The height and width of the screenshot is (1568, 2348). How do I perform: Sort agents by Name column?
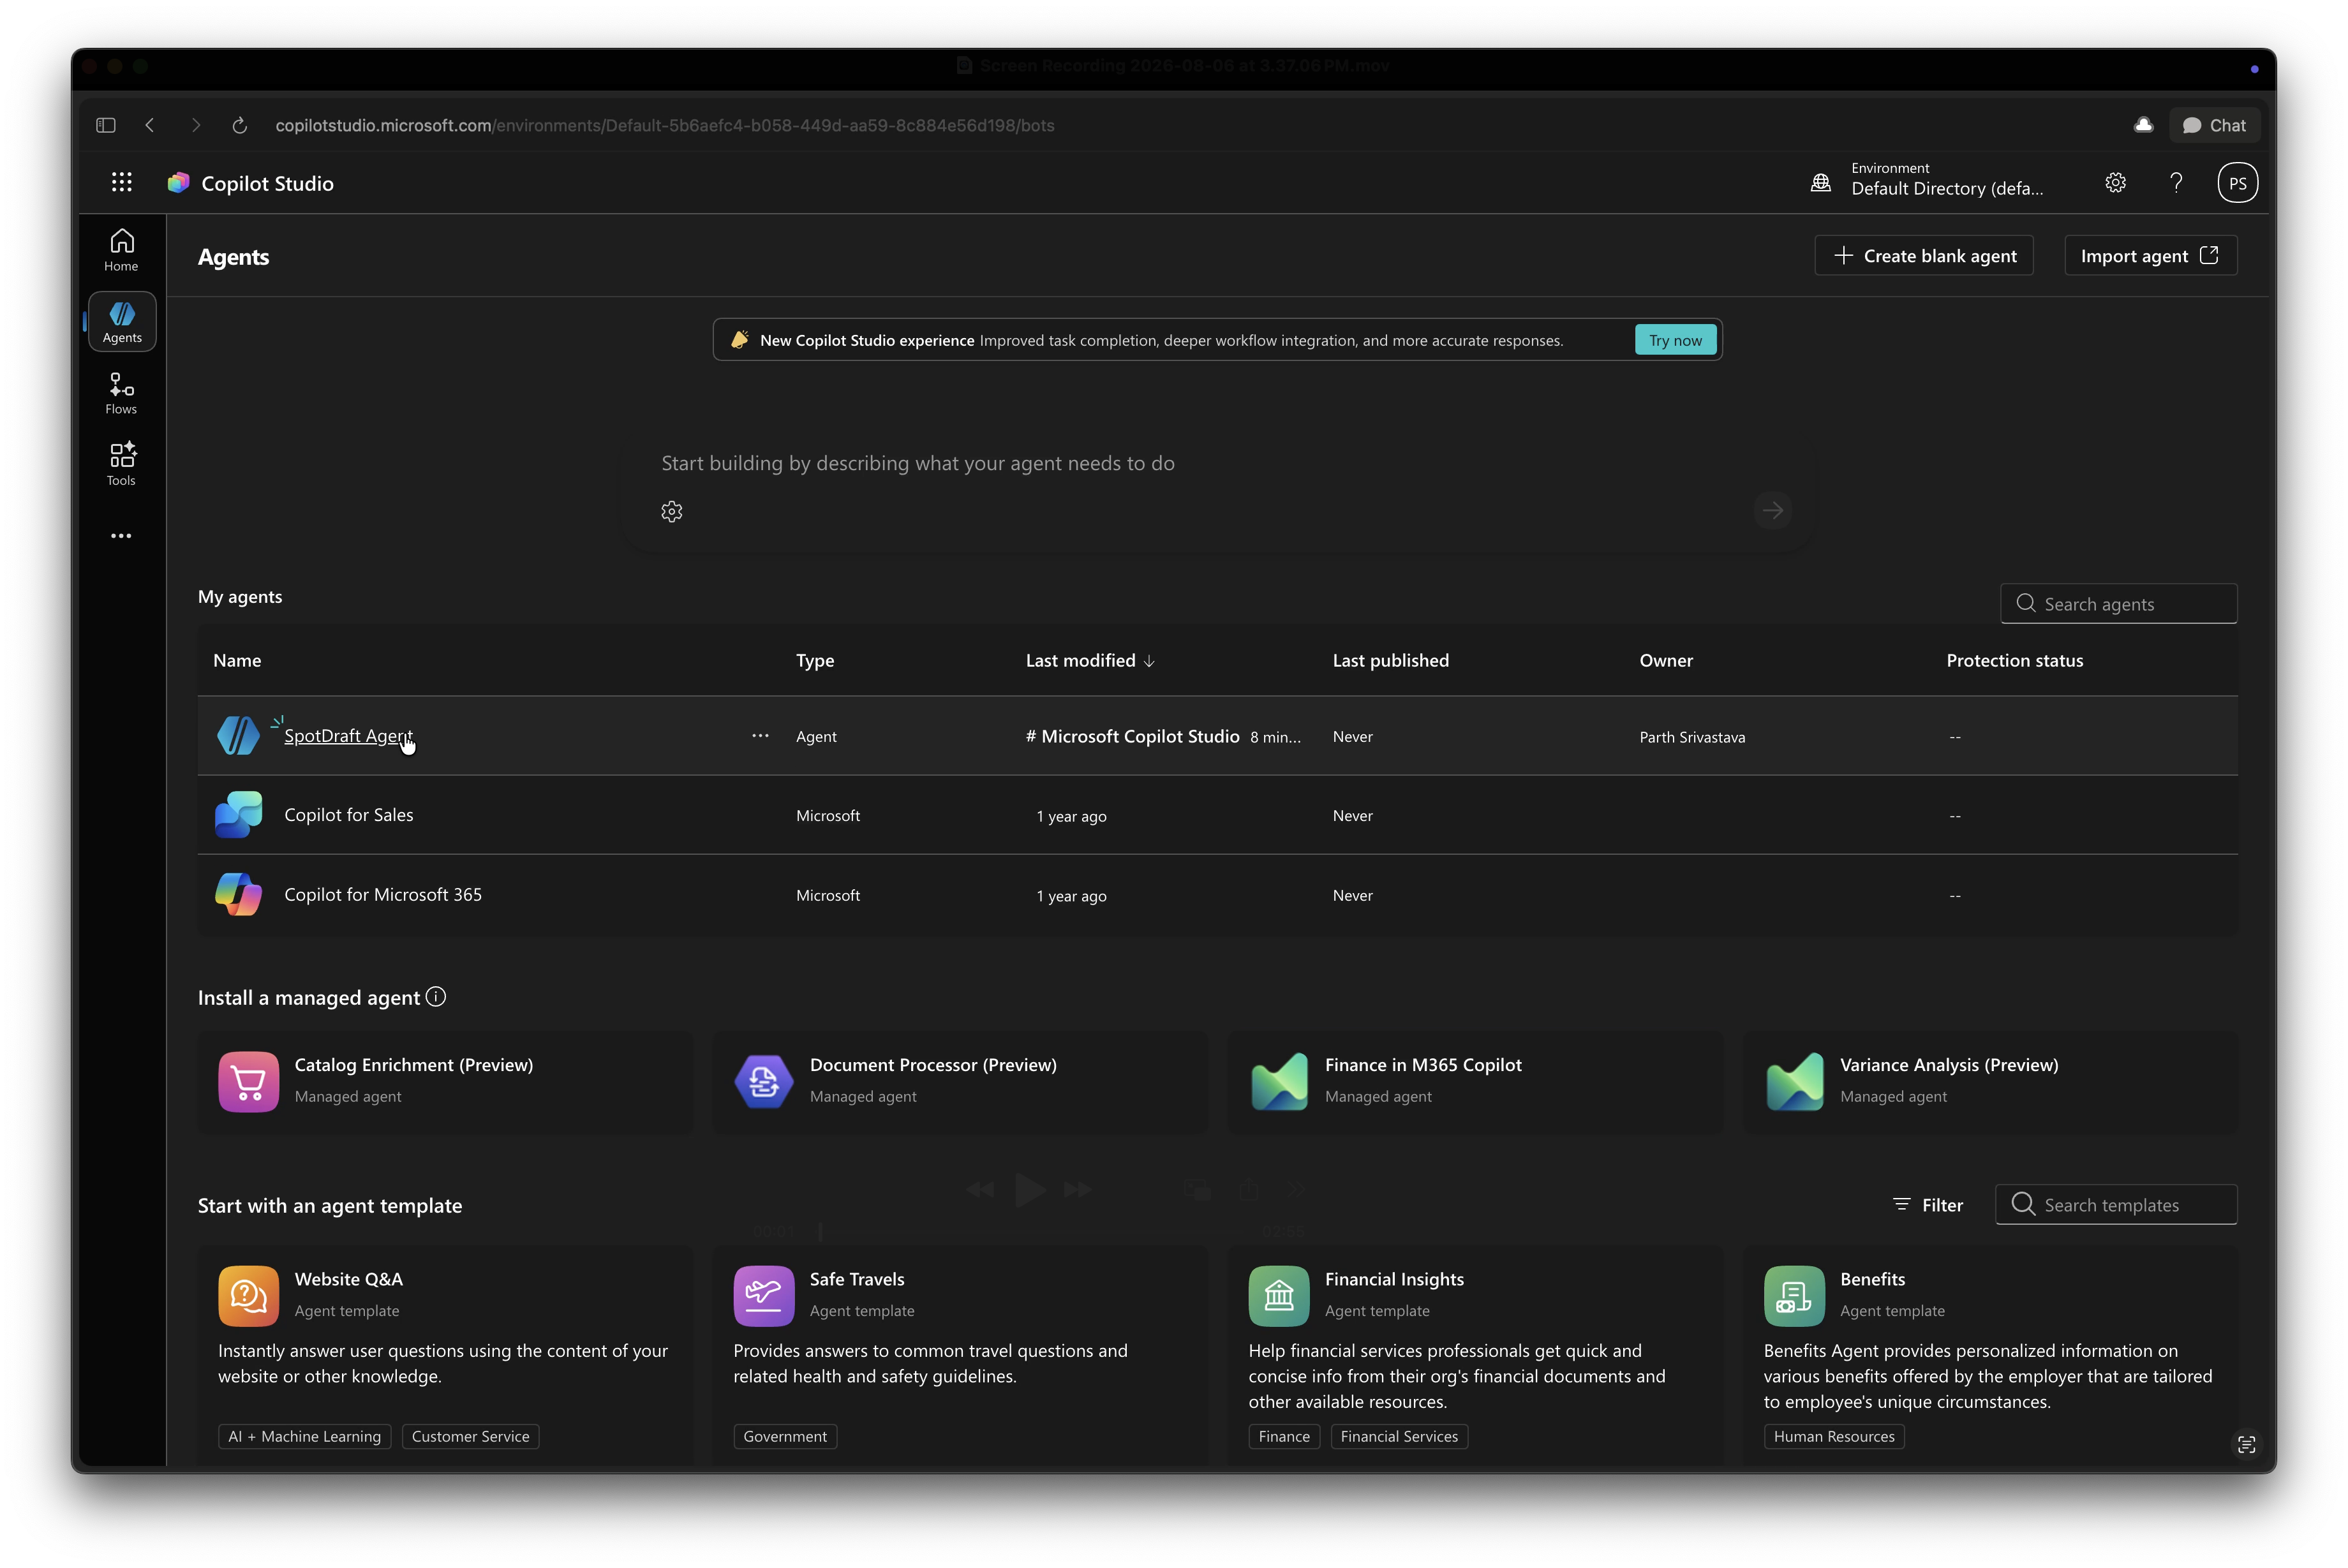click(x=237, y=660)
